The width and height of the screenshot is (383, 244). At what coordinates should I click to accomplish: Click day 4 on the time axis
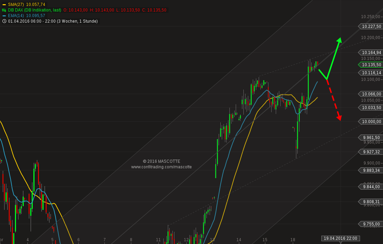pyautogui.click(x=28, y=240)
